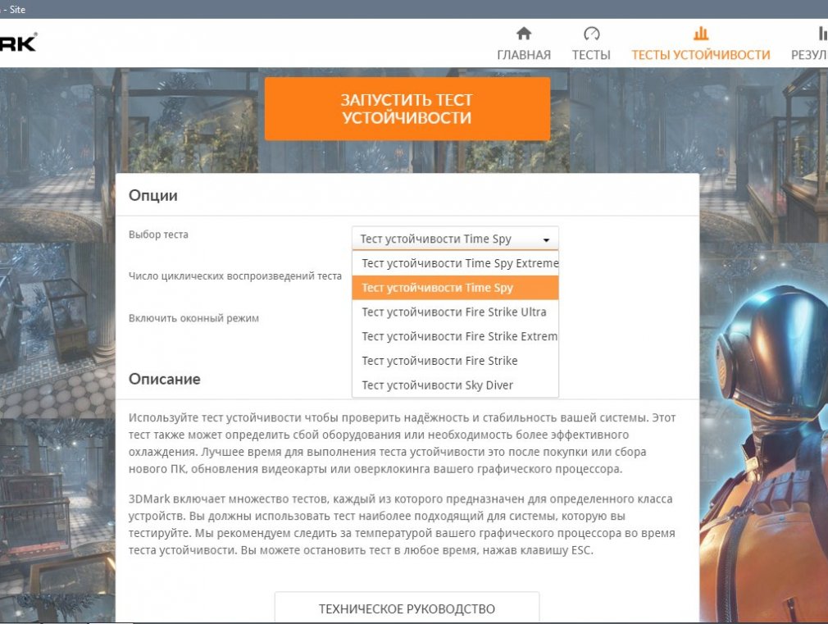Open the ГЛАВНАЯ tab
Viewport: 828px width, 624px height.
pyautogui.click(x=524, y=55)
